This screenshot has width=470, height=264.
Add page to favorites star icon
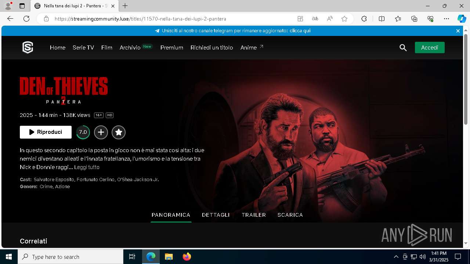coord(344,19)
